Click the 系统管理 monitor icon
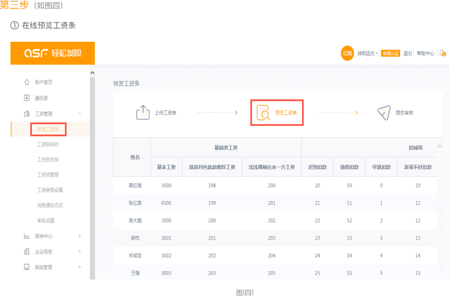Screen dimensions: 449x296 tap(26, 267)
